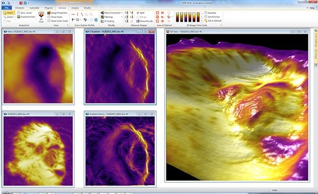This screenshot has height=194, width=318.
Task: Select the ellipse Area of Interest tool
Action: (163, 21)
